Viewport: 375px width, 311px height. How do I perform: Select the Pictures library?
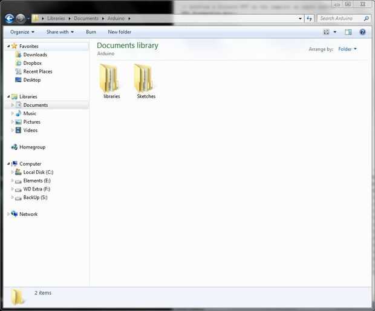32,122
